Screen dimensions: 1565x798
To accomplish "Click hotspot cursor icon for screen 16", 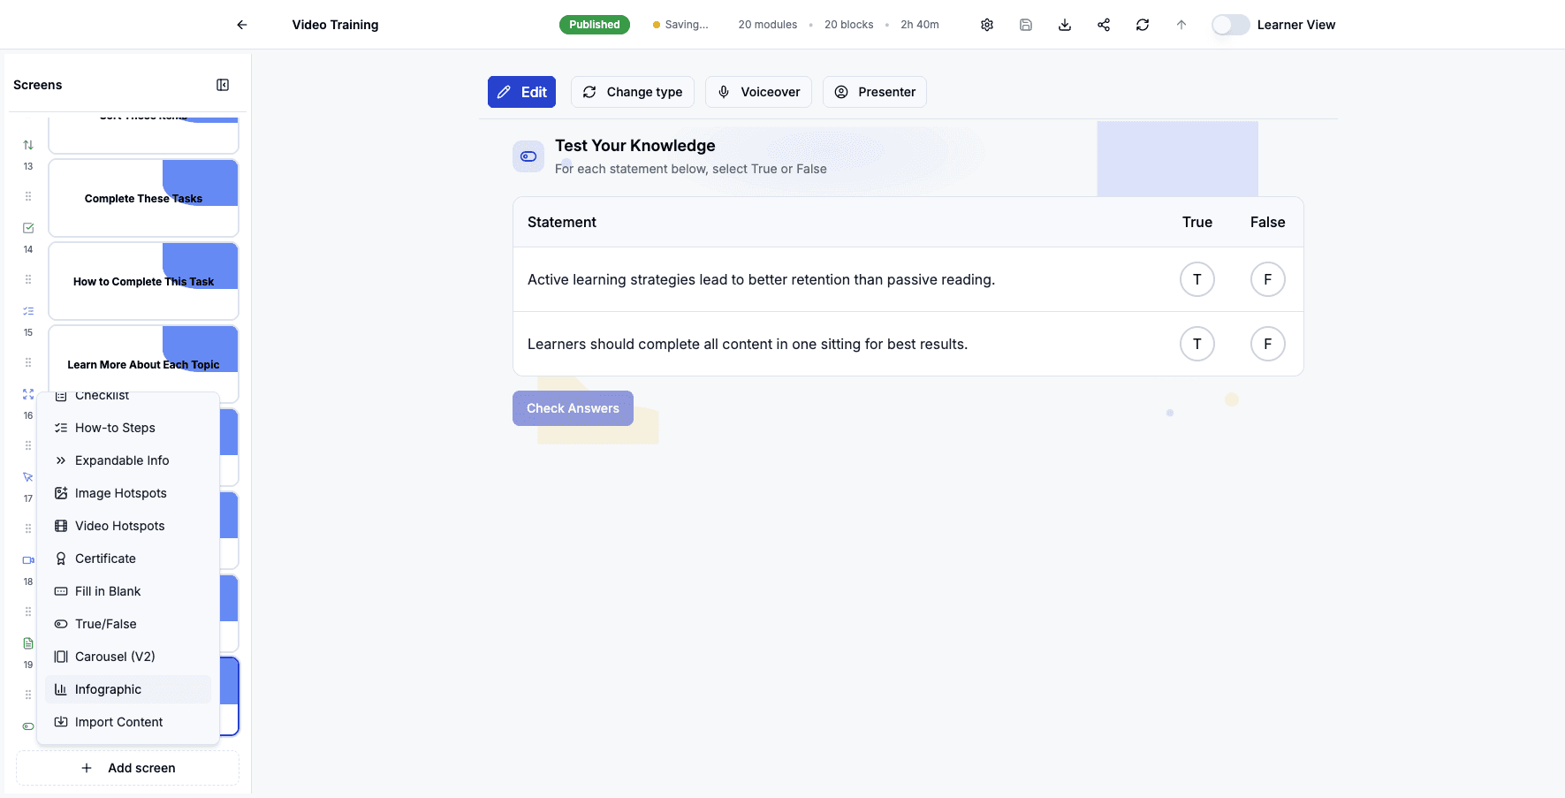I will pyautogui.click(x=28, y=477).
